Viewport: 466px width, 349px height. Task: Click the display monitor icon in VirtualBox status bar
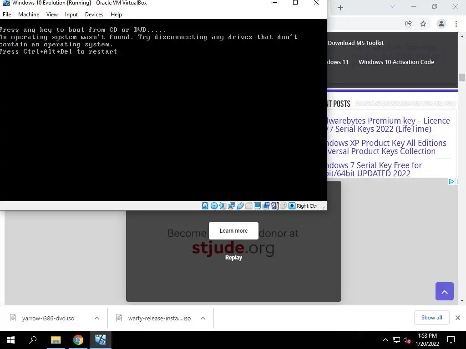click(x=258, y=206)
